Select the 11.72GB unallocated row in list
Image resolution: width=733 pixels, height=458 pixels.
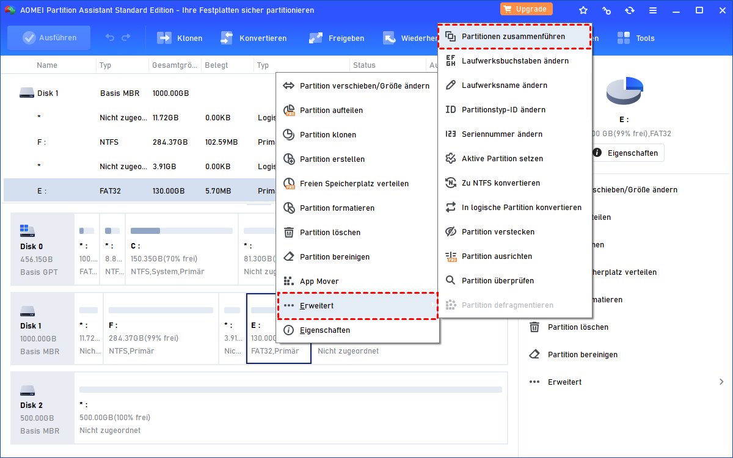tap(139, 118)
